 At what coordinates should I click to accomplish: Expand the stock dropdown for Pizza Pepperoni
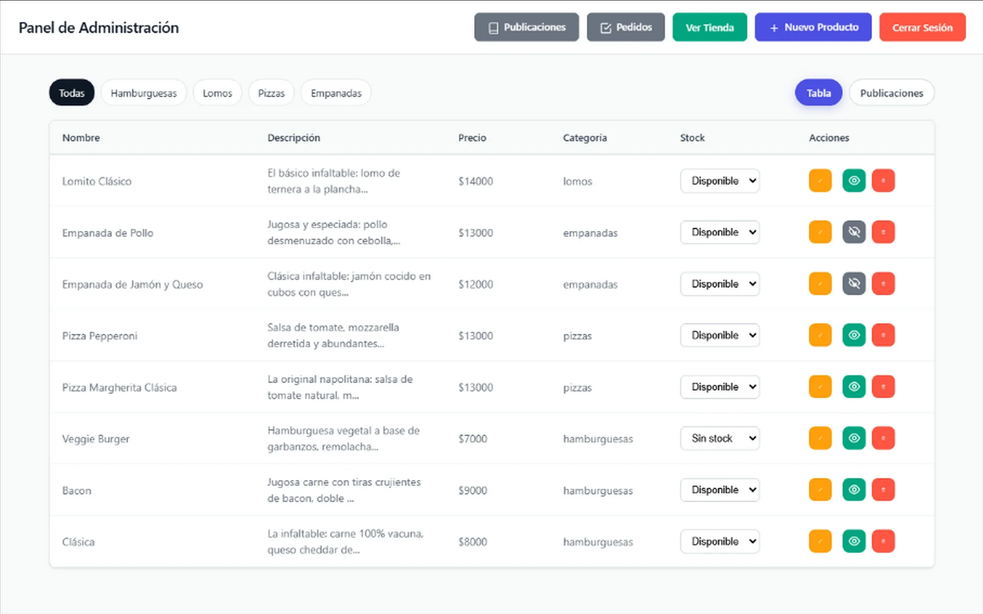(x=719, y=335)
